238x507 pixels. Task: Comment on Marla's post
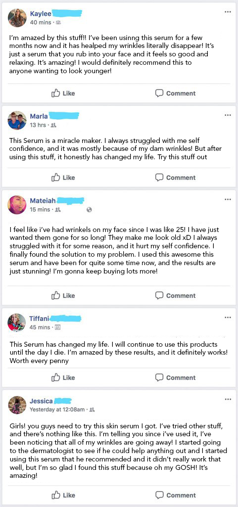pos(175,178)
